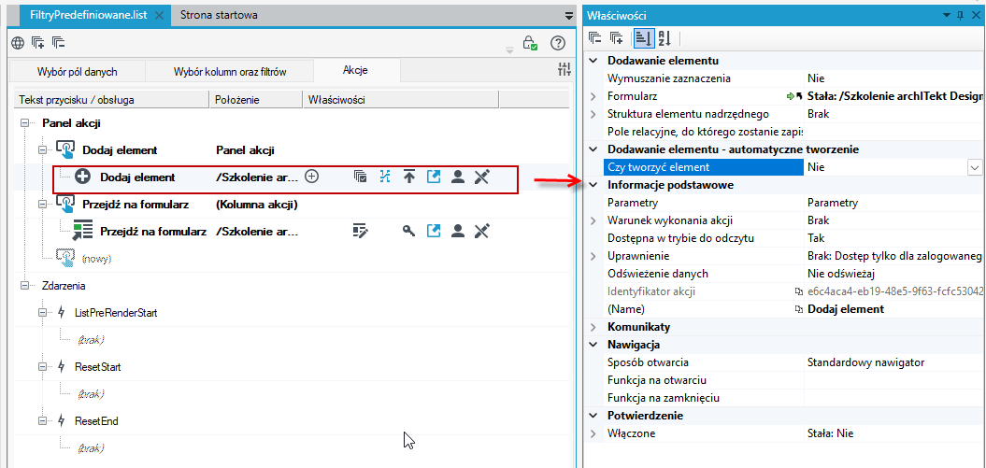Open the Czy tworzyć element value dropdown
This screenshot has height=468, width=986.
click(975, 167)
